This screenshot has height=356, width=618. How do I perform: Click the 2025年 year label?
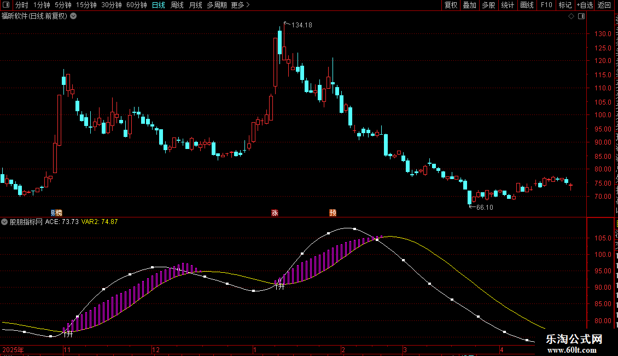pos(13,349)
